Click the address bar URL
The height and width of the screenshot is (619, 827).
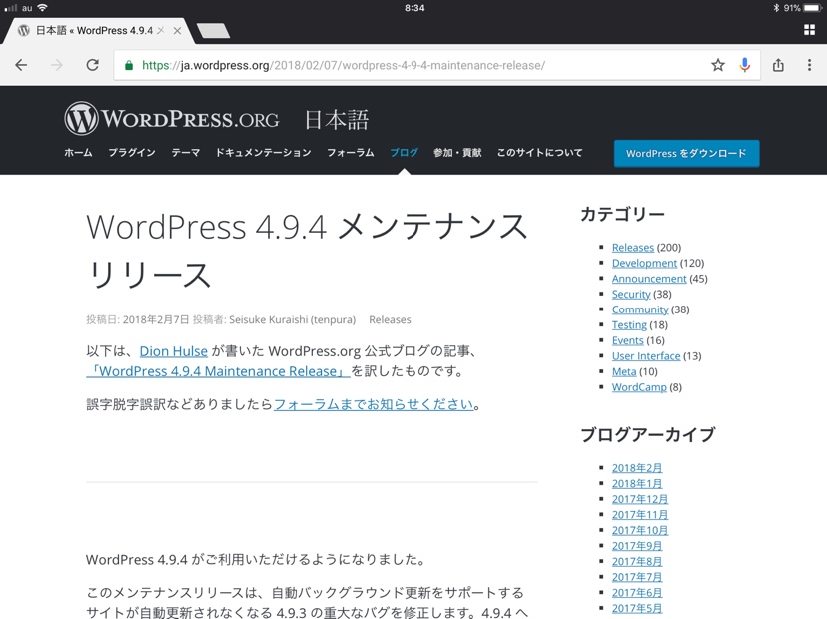pyautogui.click(x=344, y=65)
